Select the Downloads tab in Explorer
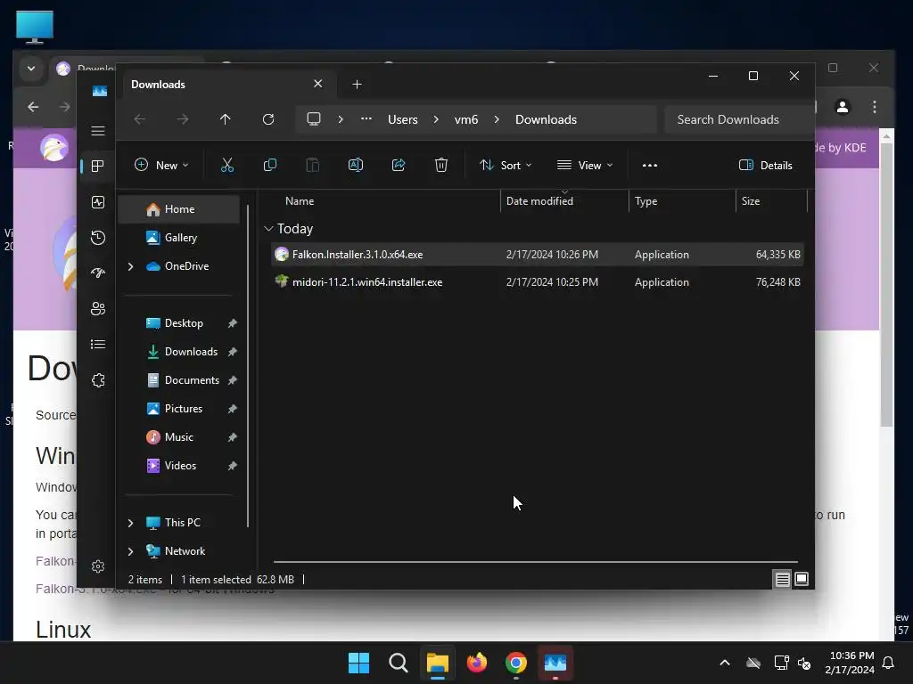Screen dimensions: 913x684 227,85
